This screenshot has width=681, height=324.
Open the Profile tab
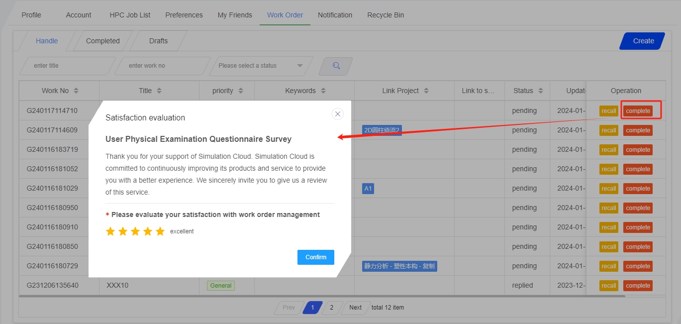[x=31, y=15]
